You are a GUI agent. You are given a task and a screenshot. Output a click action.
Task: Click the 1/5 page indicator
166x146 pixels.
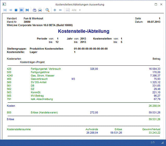[153, 142]
